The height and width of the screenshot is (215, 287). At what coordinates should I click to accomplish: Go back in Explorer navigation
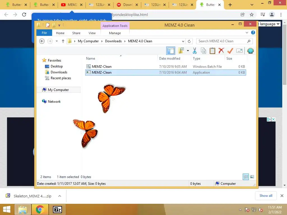[x=42, y=41]
